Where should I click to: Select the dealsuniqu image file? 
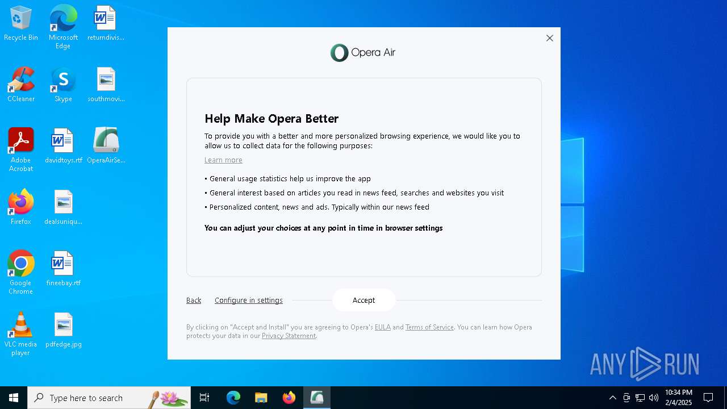[x=63, y=207]
